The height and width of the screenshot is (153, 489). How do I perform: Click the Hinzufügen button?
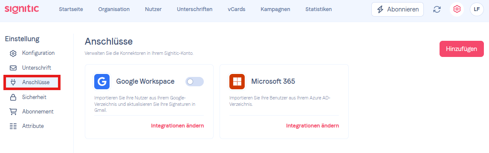(462, 49)
